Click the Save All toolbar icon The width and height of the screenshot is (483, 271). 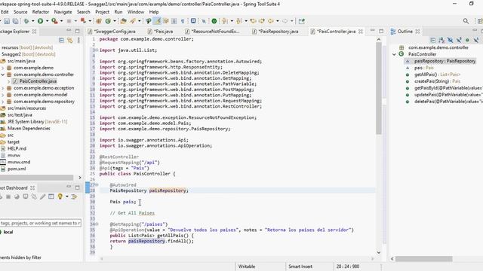pyautogui.click(x=16, y=21)
